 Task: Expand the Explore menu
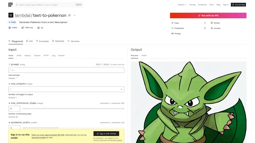coord(182,5)
